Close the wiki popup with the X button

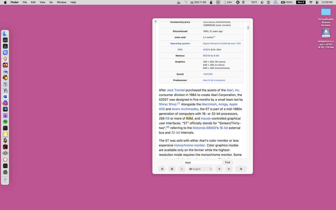pyautogui.click(x=155, y=21)
